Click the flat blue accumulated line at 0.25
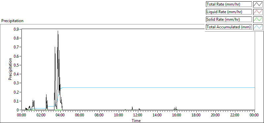 coord(158,87)
